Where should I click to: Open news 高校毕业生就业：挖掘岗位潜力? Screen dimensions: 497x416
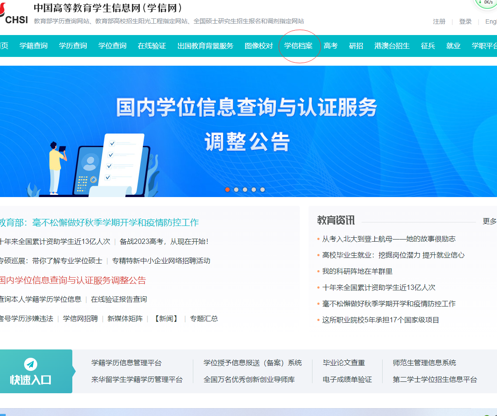tap(394, 255)
